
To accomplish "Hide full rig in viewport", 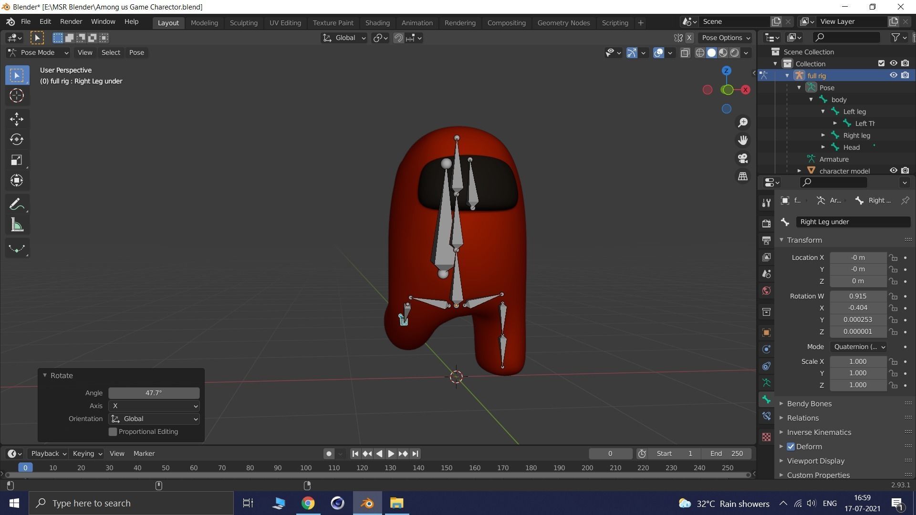I will pos(893,75).
